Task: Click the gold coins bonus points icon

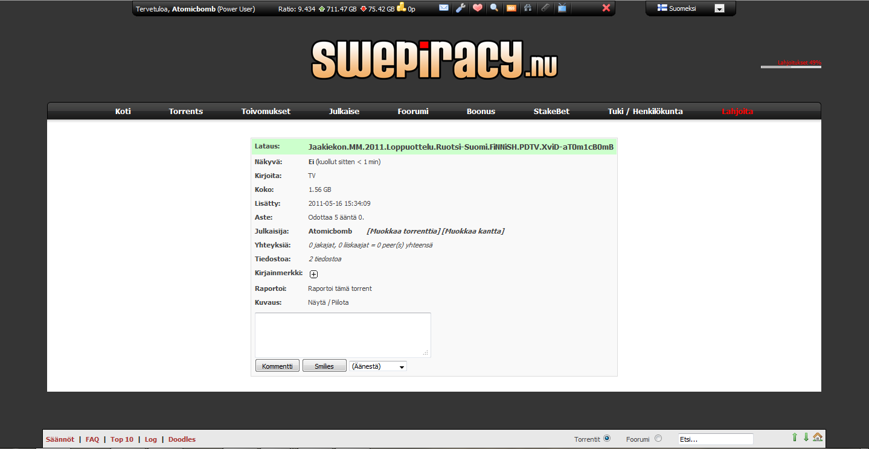Action: click(402, 8)
